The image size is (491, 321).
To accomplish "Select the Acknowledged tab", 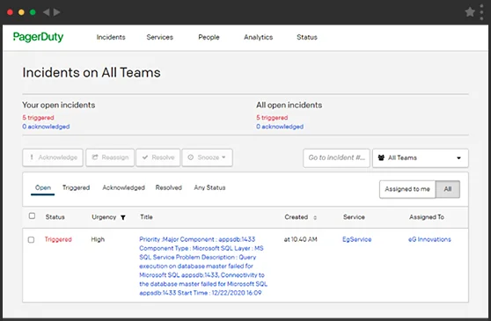I will 123,187.
